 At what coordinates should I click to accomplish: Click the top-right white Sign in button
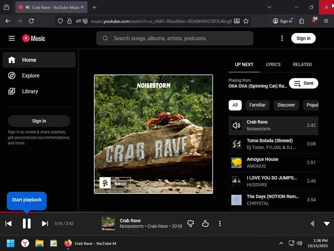[303, 39]
